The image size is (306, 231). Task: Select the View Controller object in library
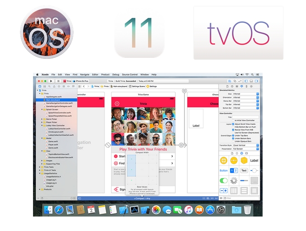[224, 160]
